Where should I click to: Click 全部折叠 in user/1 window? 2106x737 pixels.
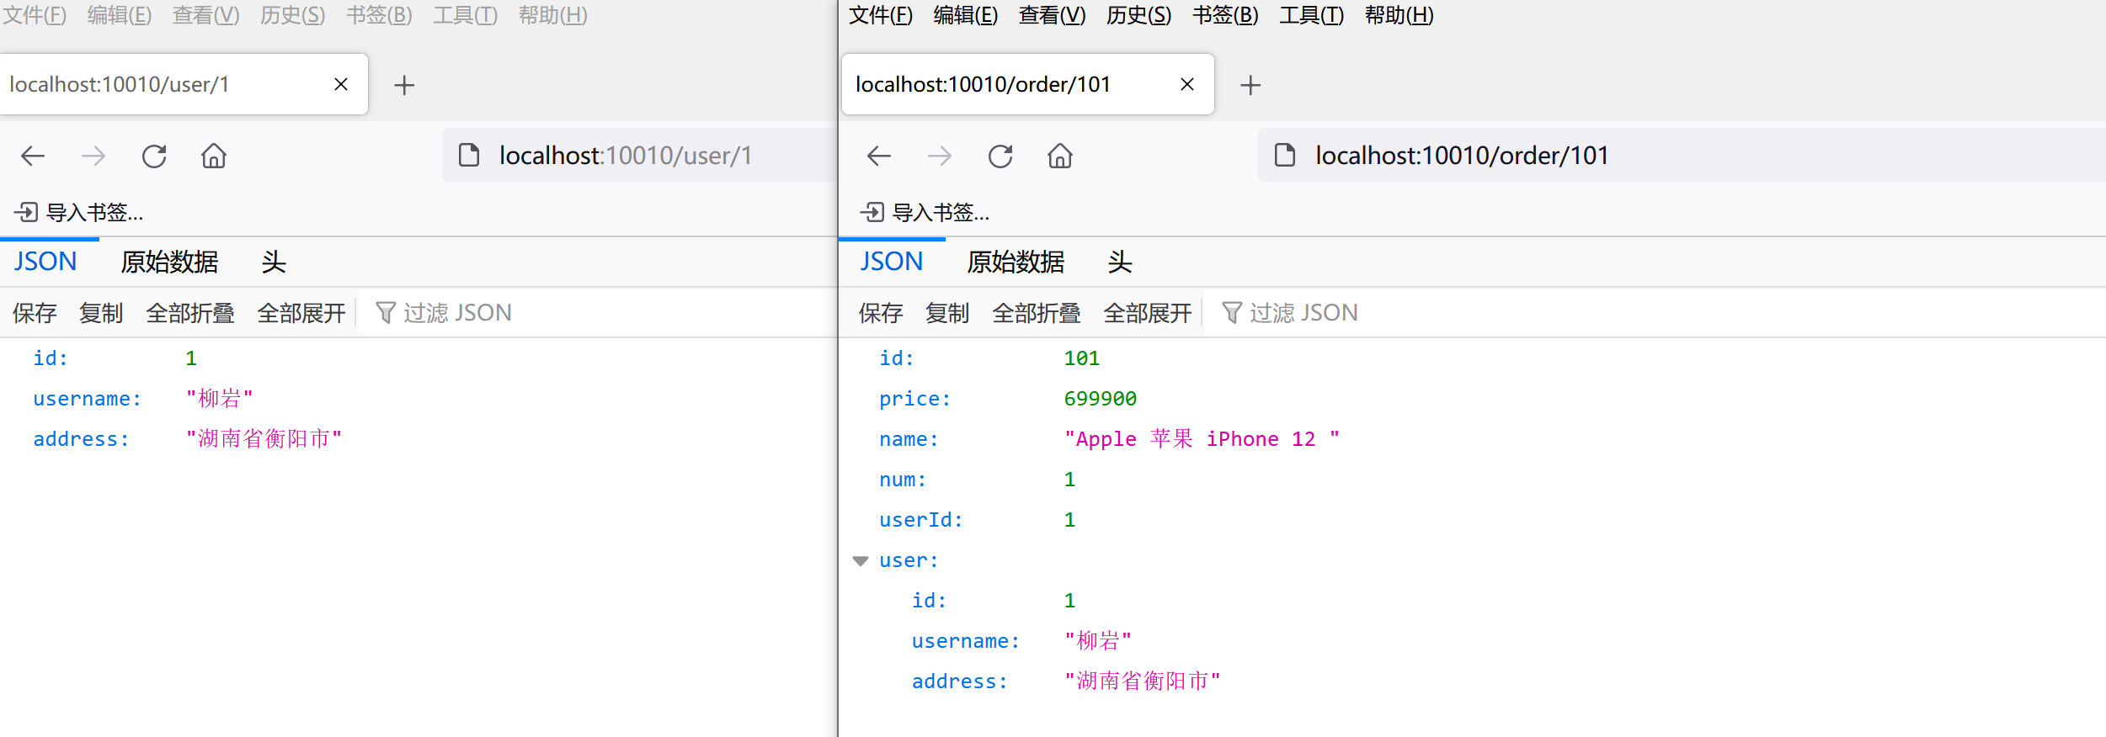(x=190, y=313)
